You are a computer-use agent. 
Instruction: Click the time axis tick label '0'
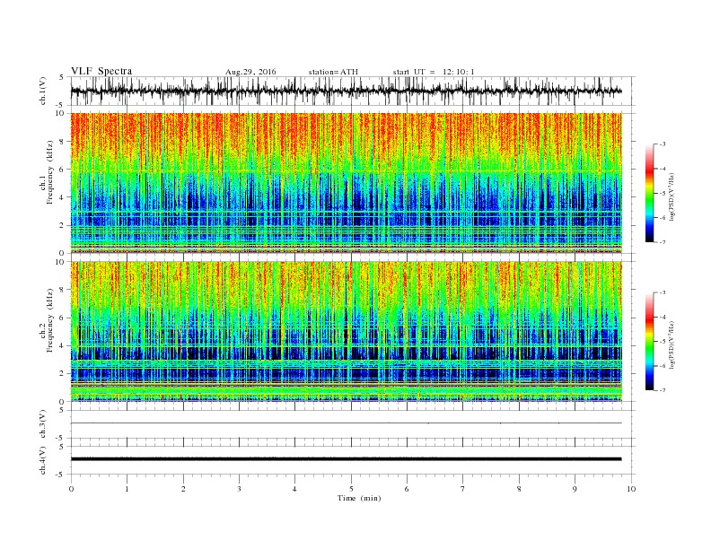pyautogui.click(x=71, y=489)
